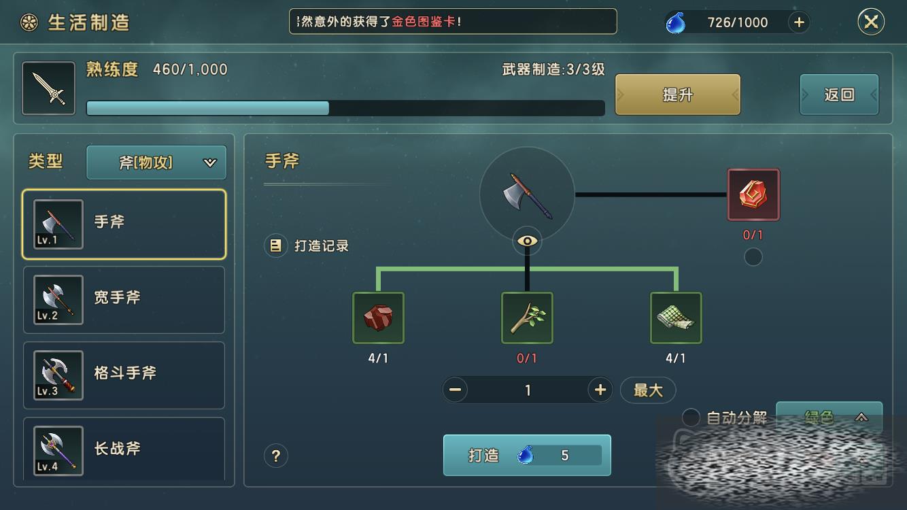Click the question mark help icon
The height and width of the screenshot is (510, 907).
(275, 456)
